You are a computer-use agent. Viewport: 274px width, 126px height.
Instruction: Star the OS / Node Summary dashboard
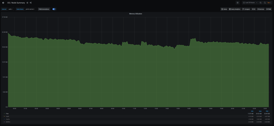click(x=27, y=3)
